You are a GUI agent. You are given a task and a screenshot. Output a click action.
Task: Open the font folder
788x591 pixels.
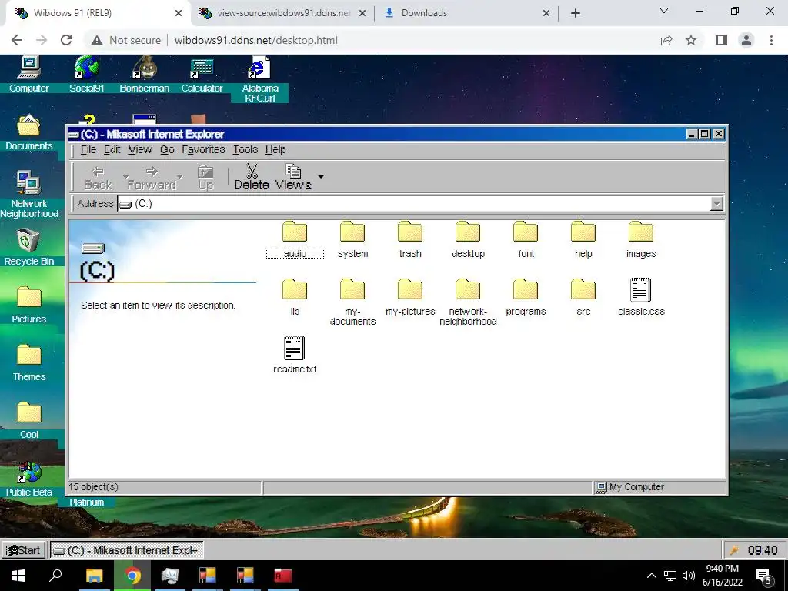tap(526, 240)
